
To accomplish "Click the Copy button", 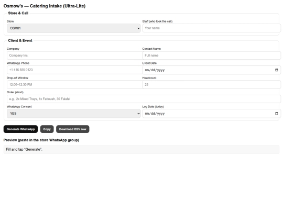I will [47, 129].
